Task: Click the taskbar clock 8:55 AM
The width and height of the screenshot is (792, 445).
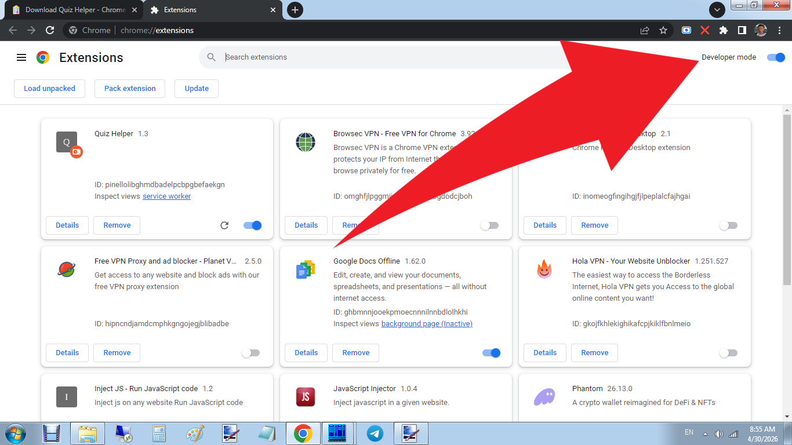Action: 762,429
